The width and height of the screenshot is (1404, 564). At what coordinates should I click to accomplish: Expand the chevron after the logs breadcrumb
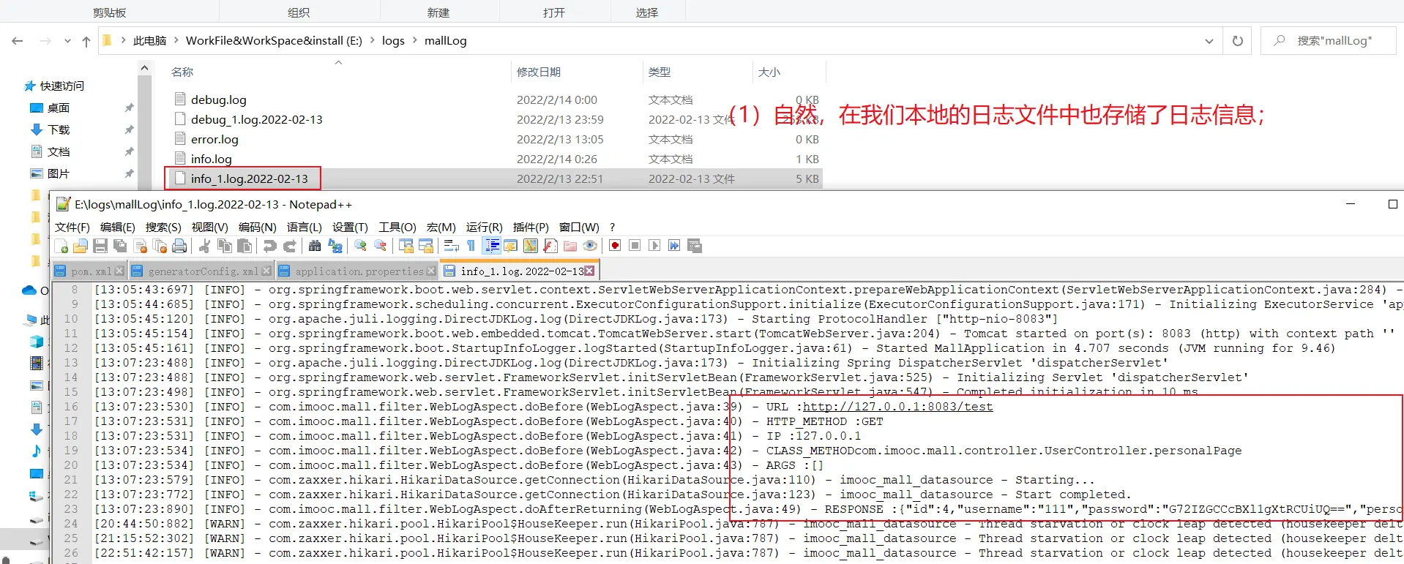pyautogui.click(x=414, y=41)
